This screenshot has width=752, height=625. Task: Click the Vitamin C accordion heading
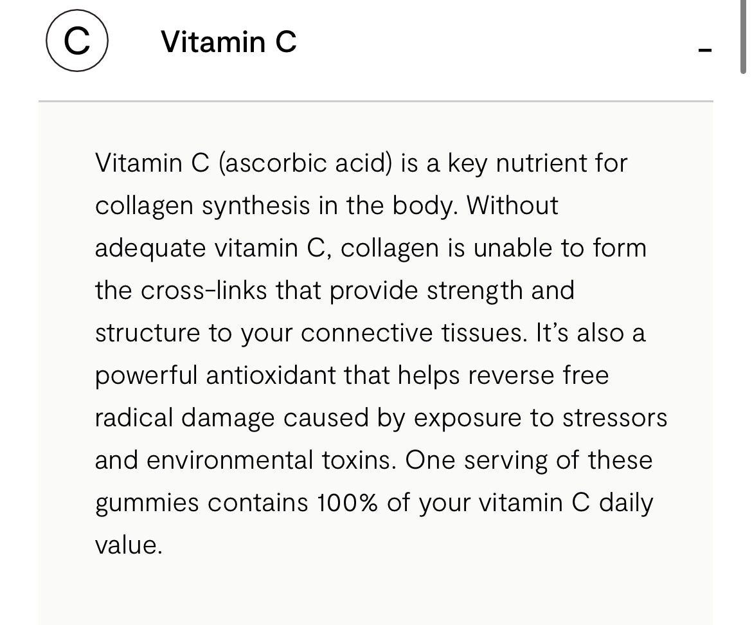point(229,42)
